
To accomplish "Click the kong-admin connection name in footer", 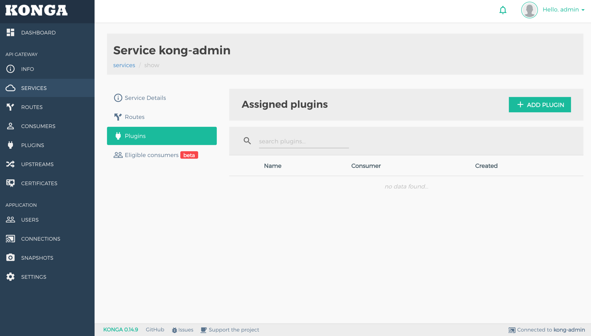I will click(569, 330).
